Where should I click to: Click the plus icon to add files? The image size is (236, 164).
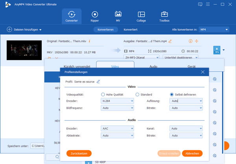pos(9,29)
